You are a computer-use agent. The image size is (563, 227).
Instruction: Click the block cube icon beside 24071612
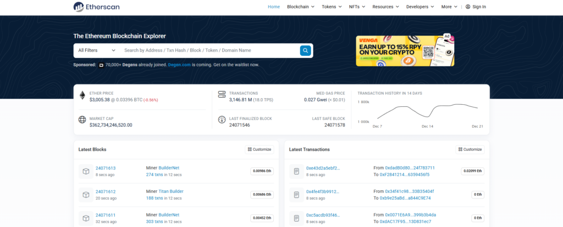86,195
